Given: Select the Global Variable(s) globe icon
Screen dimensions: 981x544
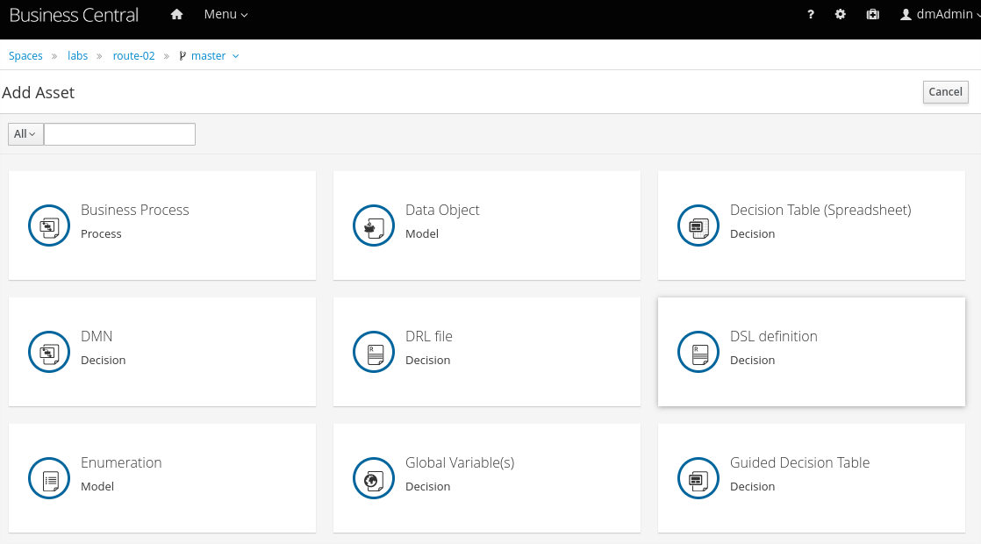Looking at the screenshot, I should (374, 478).
